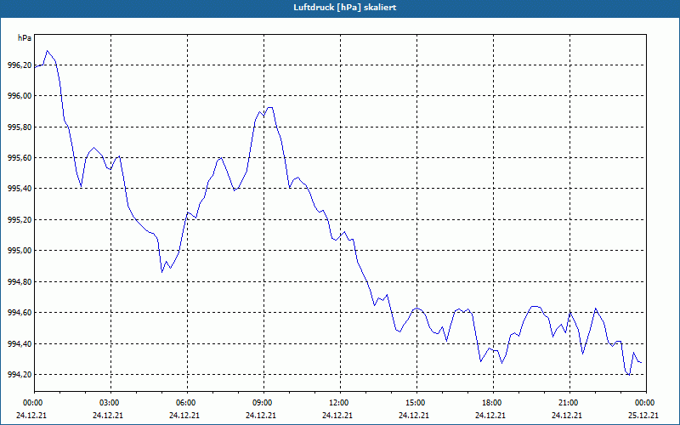
Task: Click the 25.12.21 date label
Action: (643, 416)
